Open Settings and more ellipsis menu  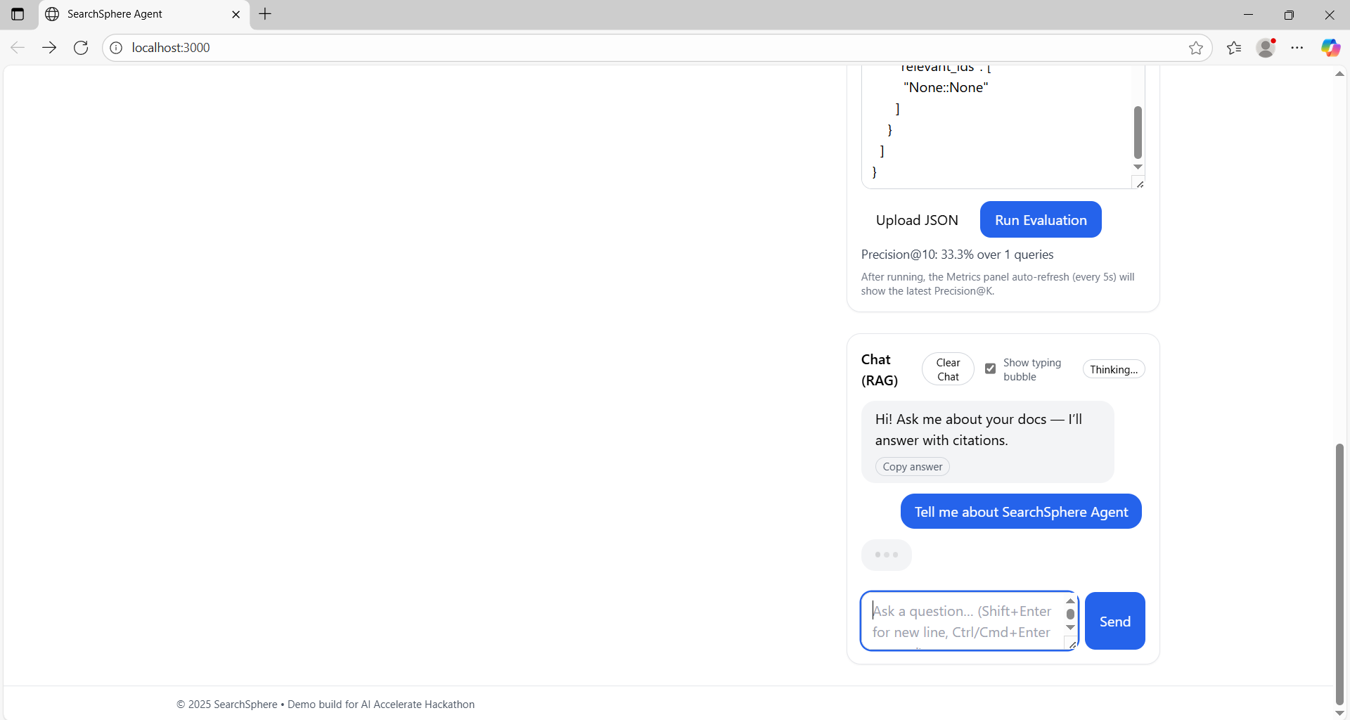coord(1297,48)
